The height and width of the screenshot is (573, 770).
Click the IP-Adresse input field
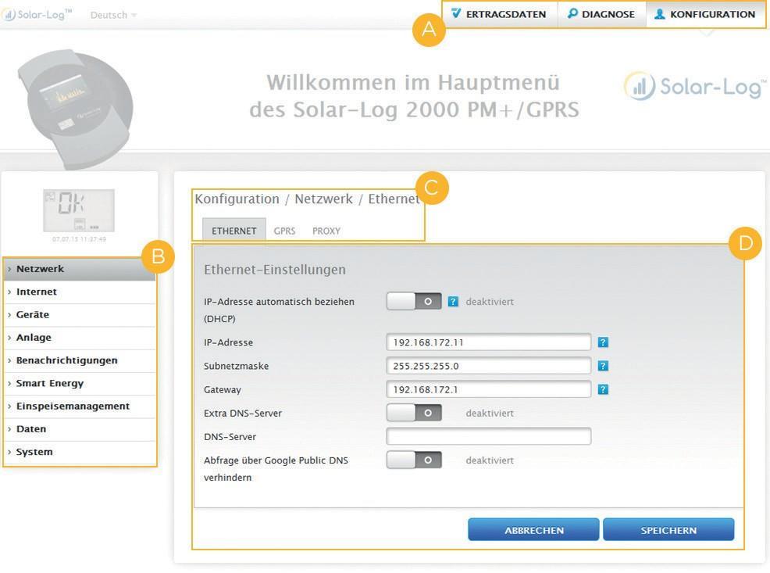[x=489, y=342]
